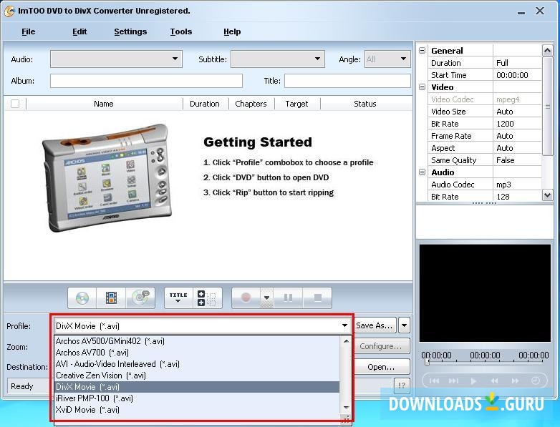Screen dimensions: 560x427
Task: Collapse the Profile combobox arrow
Action: point(344,325)
